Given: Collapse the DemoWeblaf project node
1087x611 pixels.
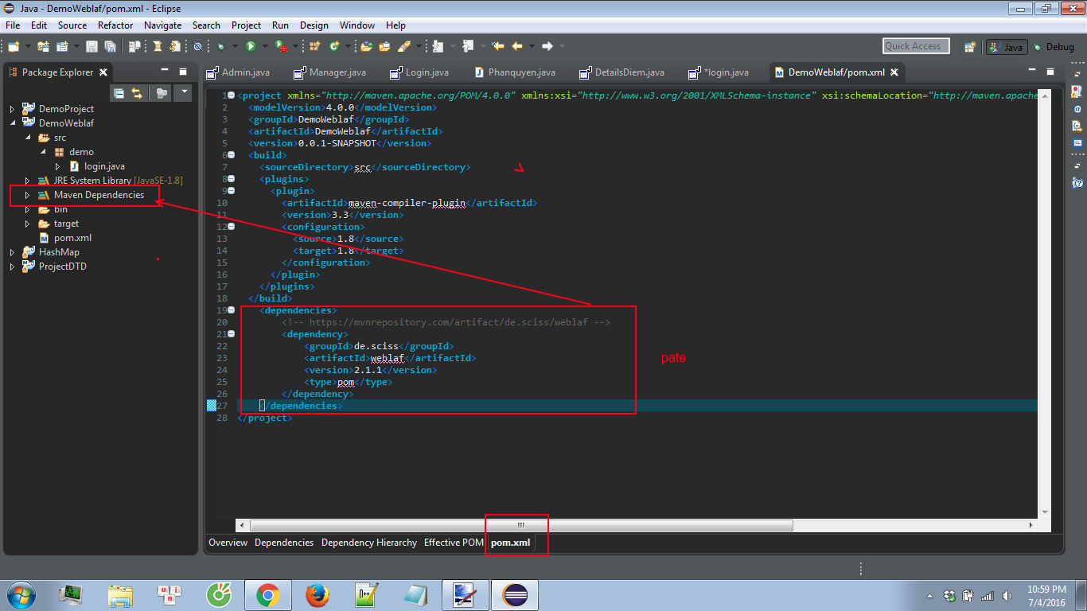Looking at the screenshot, I should (x=13, y=123).
